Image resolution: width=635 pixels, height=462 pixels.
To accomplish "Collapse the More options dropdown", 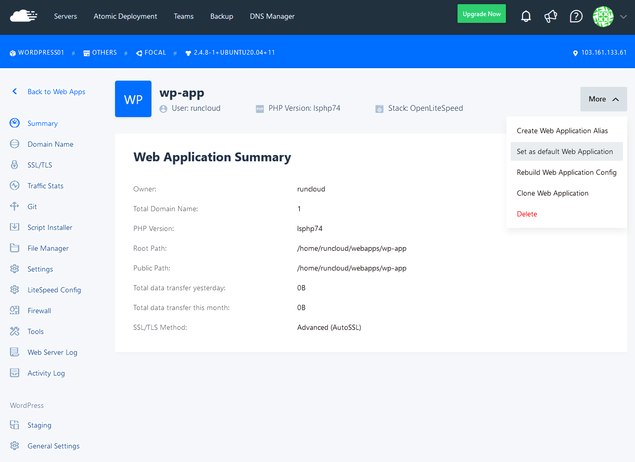I will 603,99.
